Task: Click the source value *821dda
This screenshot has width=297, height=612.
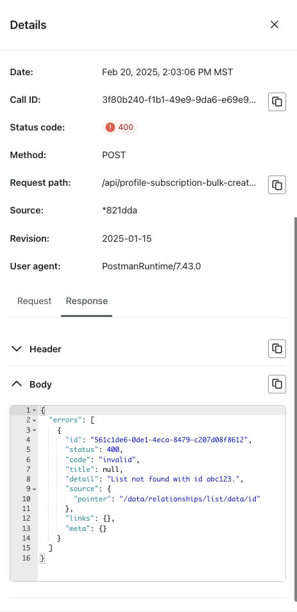Action: (119, 210)
